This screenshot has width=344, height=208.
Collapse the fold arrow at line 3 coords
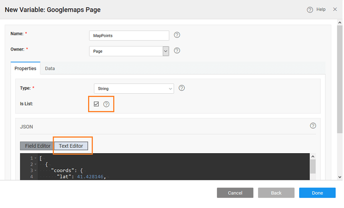(36, 171)
